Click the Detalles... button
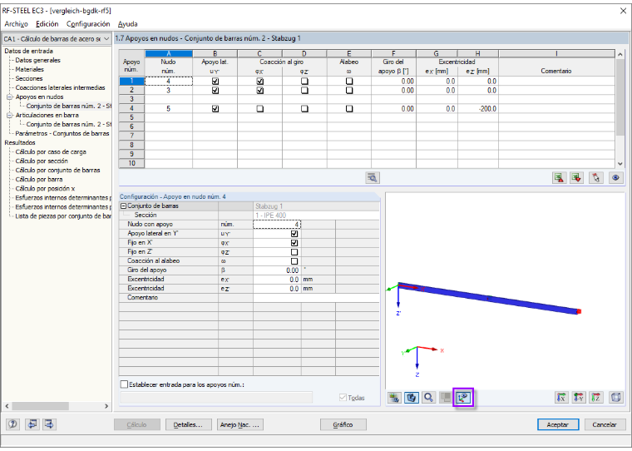 click(187, 424)
